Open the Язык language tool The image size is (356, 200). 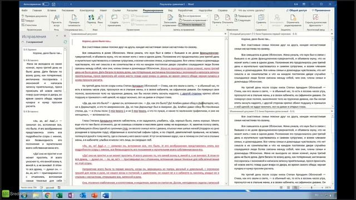100,20
